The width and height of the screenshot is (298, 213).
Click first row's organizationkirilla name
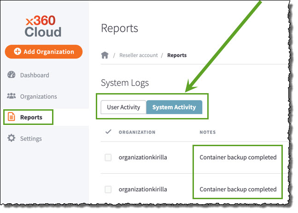(143, 157)
